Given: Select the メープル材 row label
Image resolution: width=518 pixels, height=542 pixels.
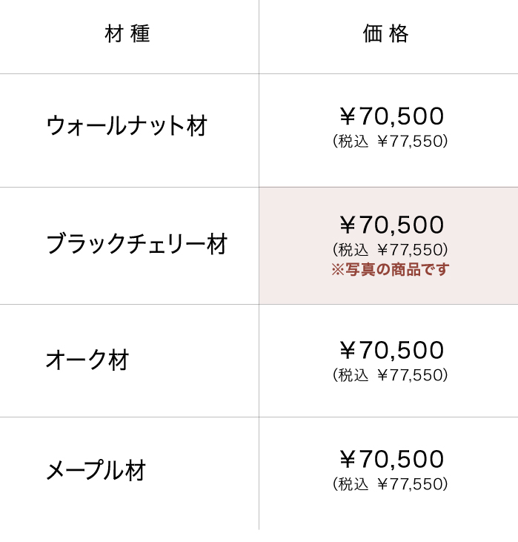Looking at the screenshot, I should [x=96, y=471].
